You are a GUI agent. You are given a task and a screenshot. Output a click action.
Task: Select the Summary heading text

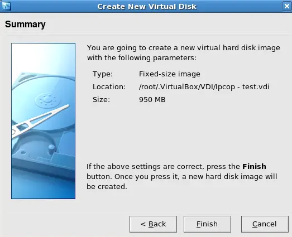(x=25, y=25)
